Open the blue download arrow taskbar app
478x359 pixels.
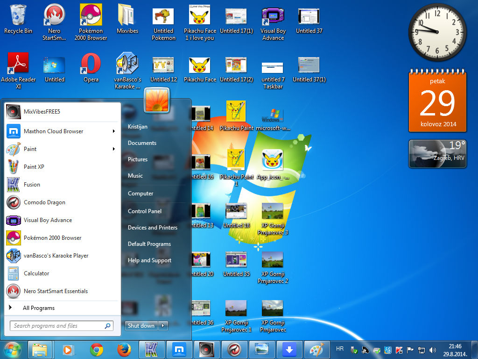point(289,350)
